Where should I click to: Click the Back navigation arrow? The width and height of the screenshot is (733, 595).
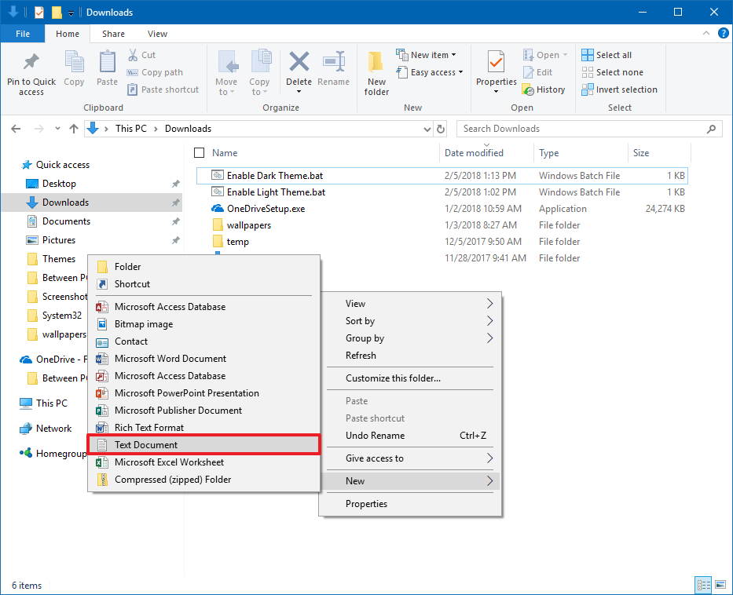tap(16, 129)
